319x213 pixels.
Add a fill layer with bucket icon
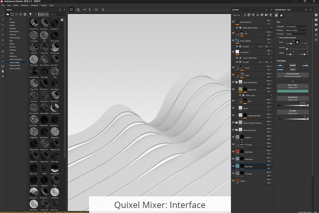(x=258, y=15)
